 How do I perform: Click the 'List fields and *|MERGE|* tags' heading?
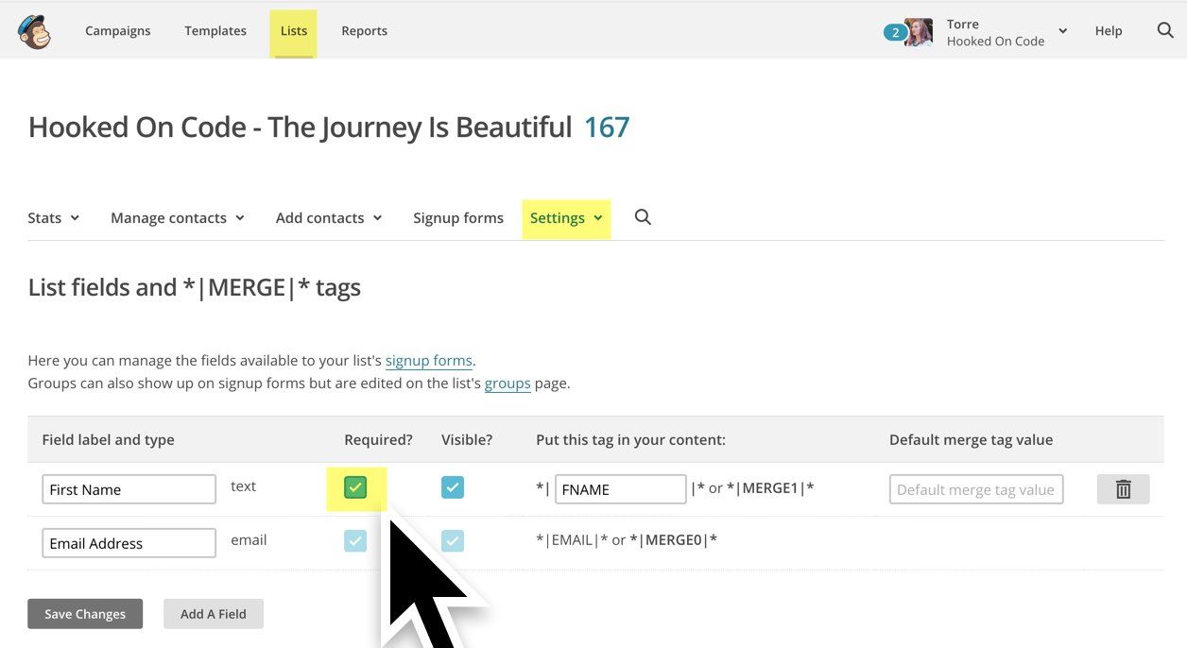195,287
